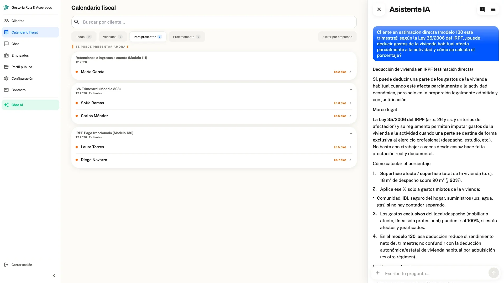Click Retenciones e ingresos a cuenta (Modelo 111) header
Screen dimensions: 504x283
(111, 58)
